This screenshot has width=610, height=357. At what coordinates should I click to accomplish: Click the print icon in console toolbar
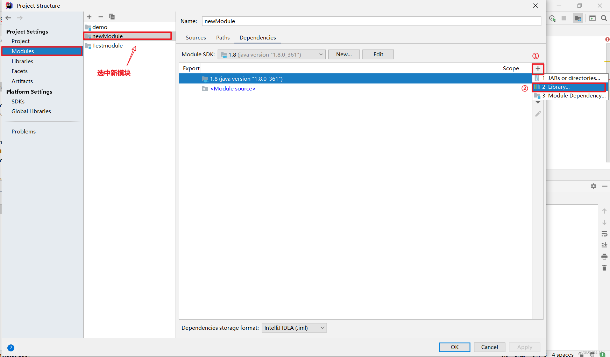coord(604,257)
